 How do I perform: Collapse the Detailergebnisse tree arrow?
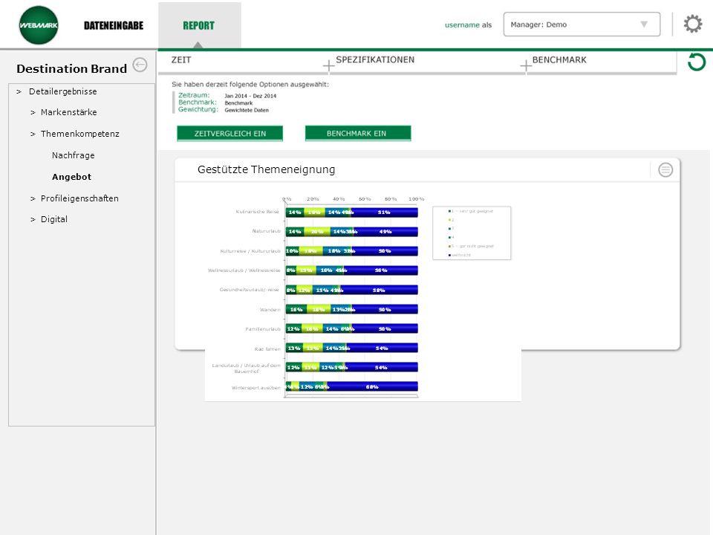click(19, 91)
